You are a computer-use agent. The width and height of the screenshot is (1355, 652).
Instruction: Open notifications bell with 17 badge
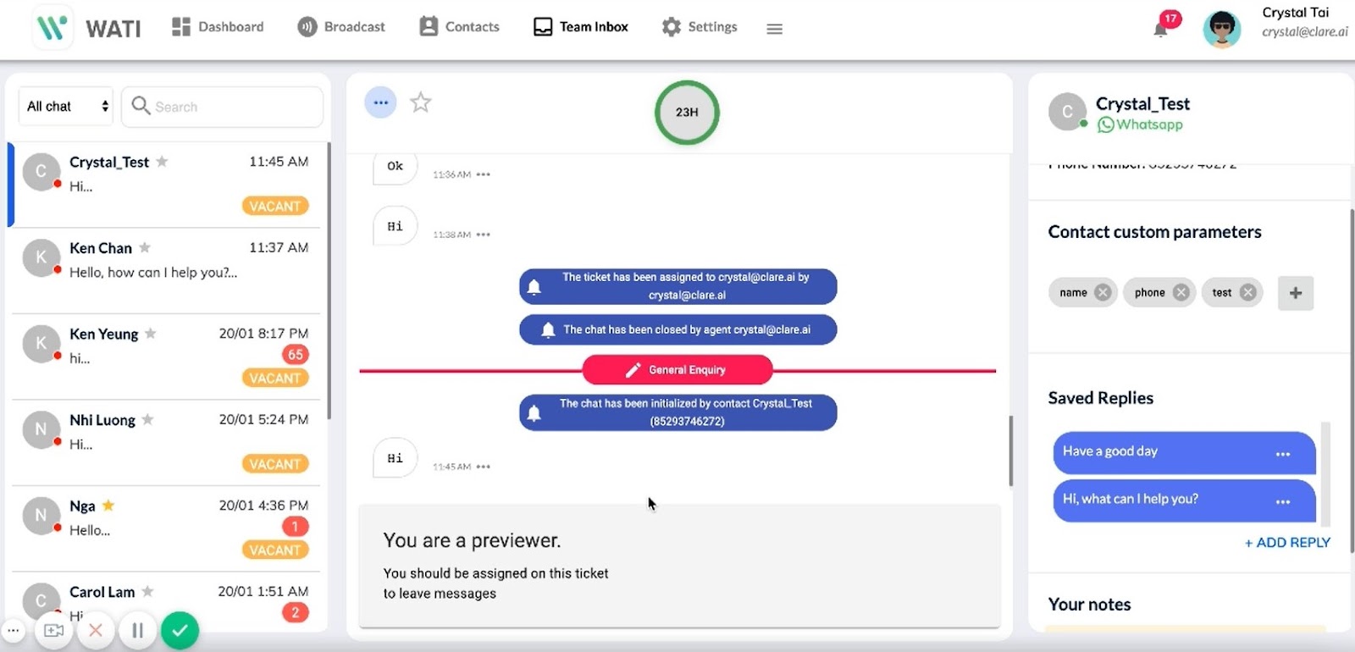(1162, 28)
